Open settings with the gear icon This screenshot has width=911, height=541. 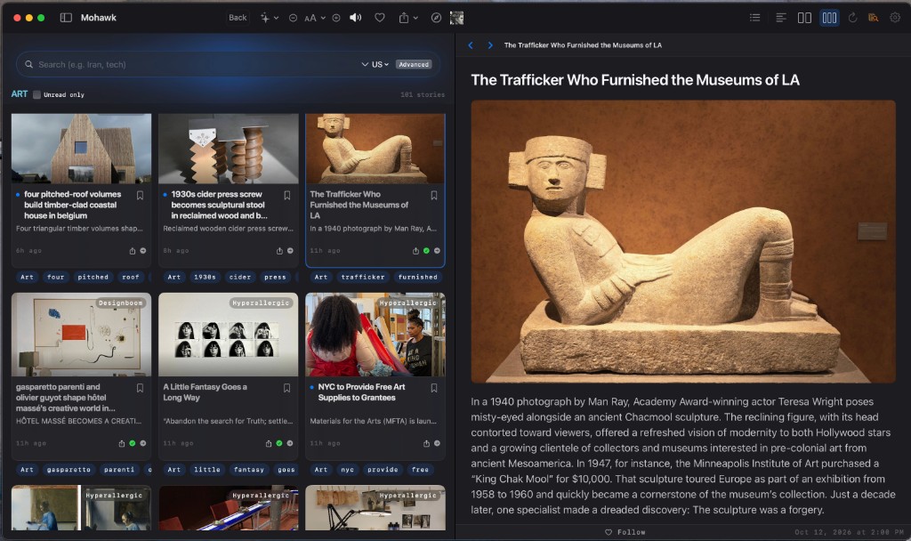point(895,18)
